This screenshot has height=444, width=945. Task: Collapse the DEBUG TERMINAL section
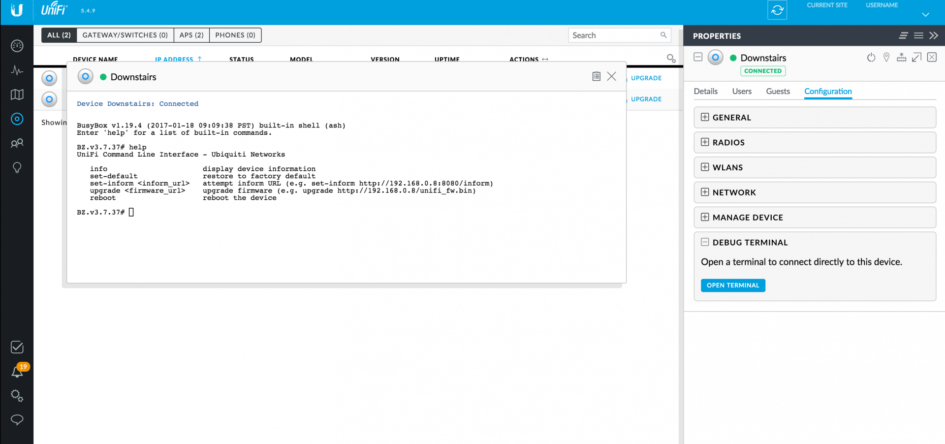coord(705,242)
